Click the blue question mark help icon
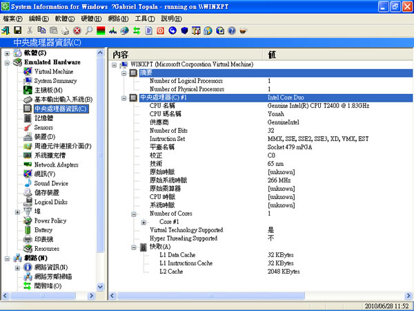This screenshot has width=414, height=311. click(x=230, y=31)
